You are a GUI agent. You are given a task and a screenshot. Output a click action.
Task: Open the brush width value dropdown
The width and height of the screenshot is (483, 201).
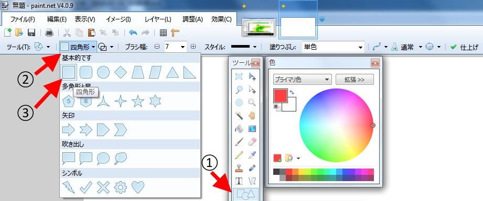click(183, 47)
